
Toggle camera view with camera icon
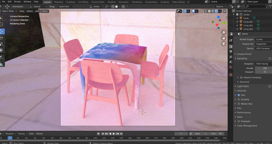[x=223, y=44]
